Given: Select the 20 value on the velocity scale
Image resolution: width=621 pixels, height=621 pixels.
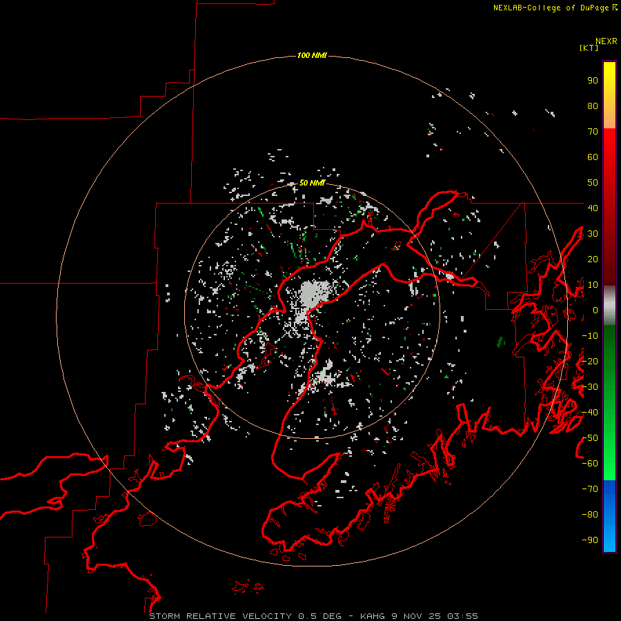Looking at the screenshot, I should (593, 259).
